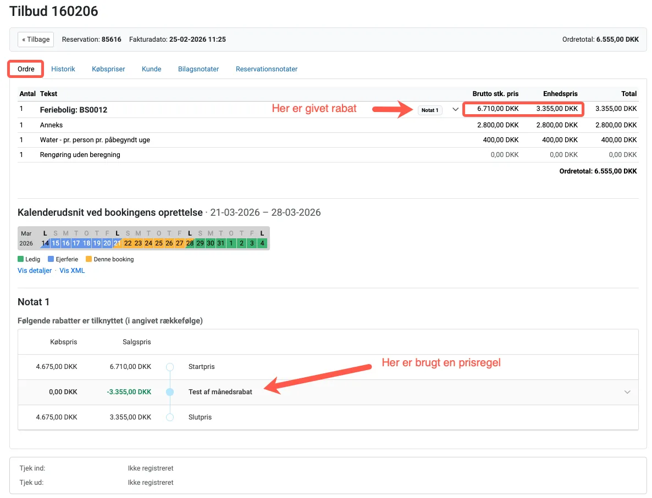Click the -3.355,00 DKK discount amount

pyautogui.click(x=129, y=392)
